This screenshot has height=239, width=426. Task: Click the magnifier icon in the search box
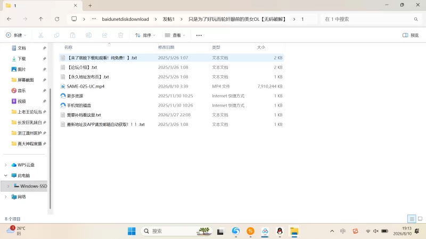pos(416,19)
